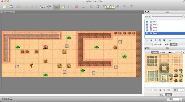Click the New map toolbar icon
The image size is (185, 102).
(x=5, y=6)
